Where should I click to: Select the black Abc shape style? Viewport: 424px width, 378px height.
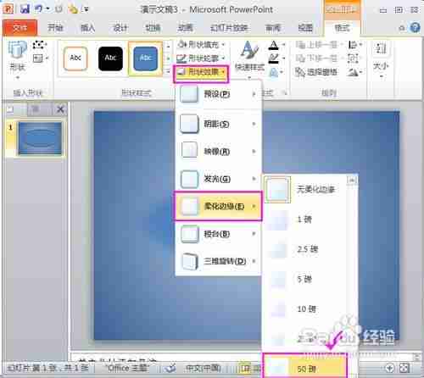[x=110, y=58]
